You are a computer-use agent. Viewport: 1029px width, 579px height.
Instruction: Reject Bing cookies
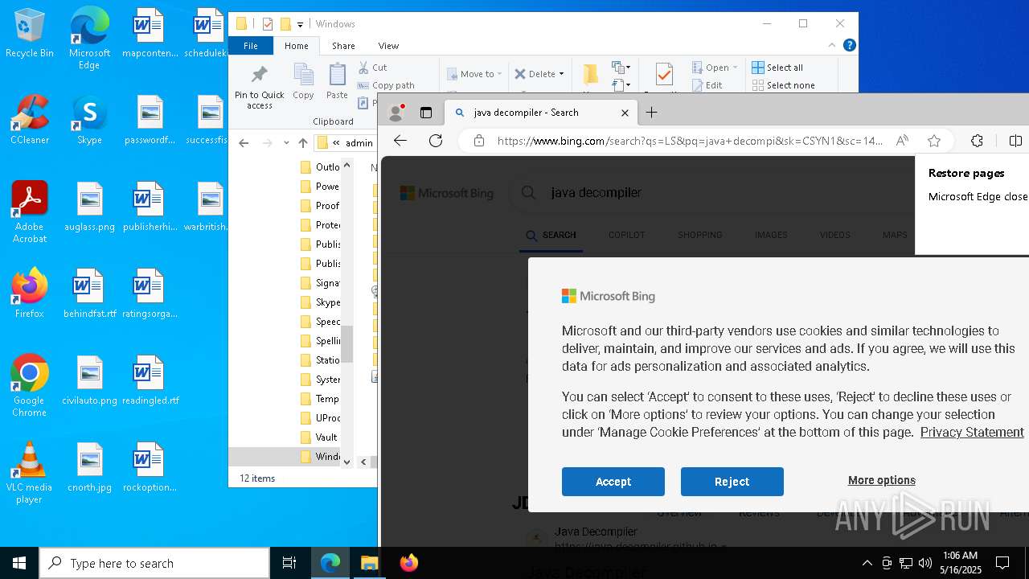(732, 482)
